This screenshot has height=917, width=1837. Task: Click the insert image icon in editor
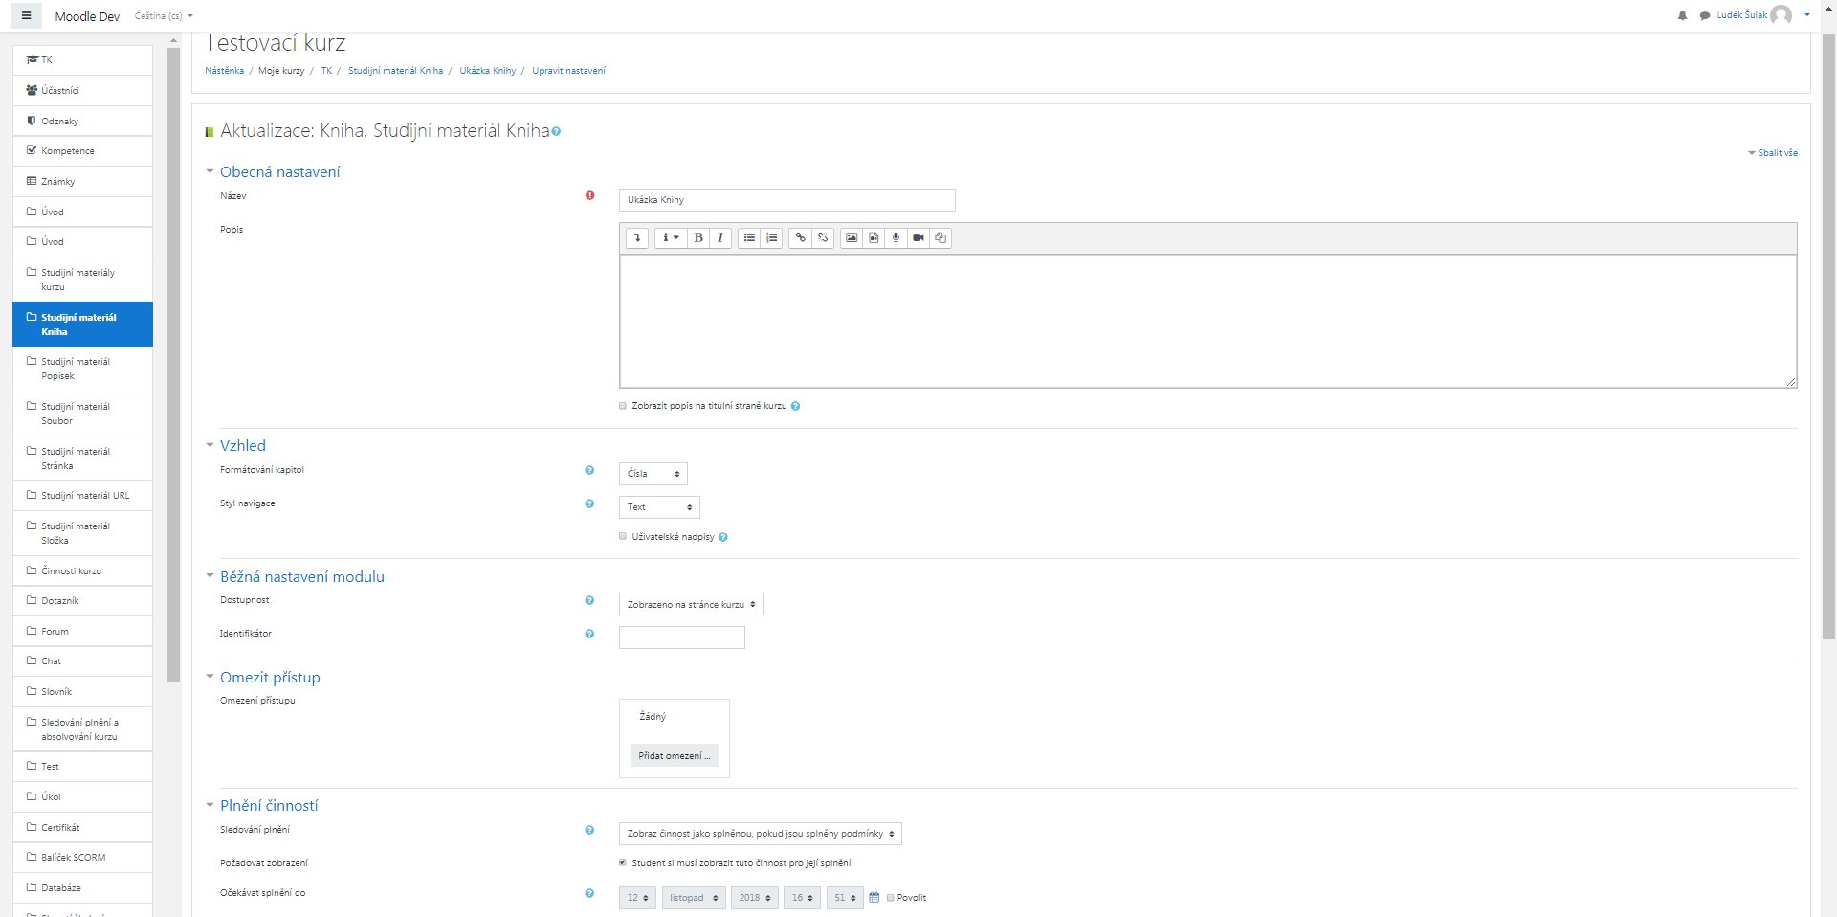(851, 238)
